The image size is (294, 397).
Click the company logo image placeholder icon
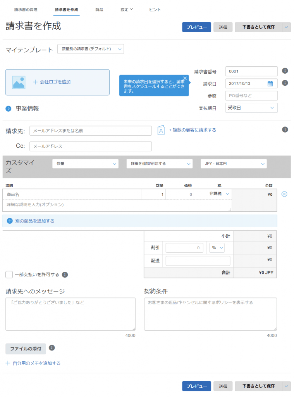[19, 82]
